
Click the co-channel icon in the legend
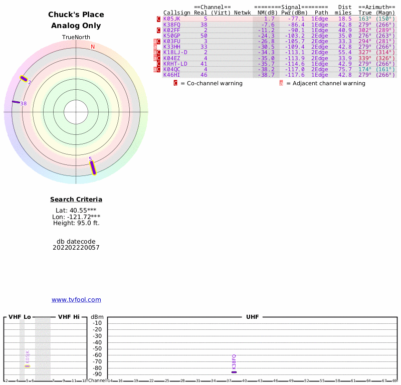pyautogui.click(x=175, y=83)
